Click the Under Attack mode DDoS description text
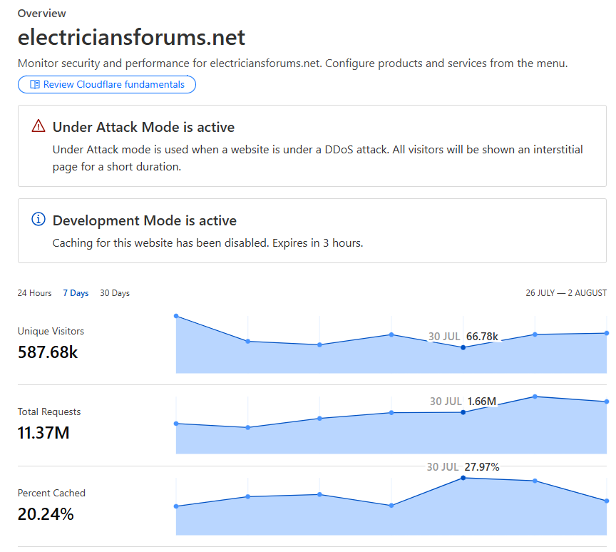Screen dimensions: 616x552 pos(318,158)
